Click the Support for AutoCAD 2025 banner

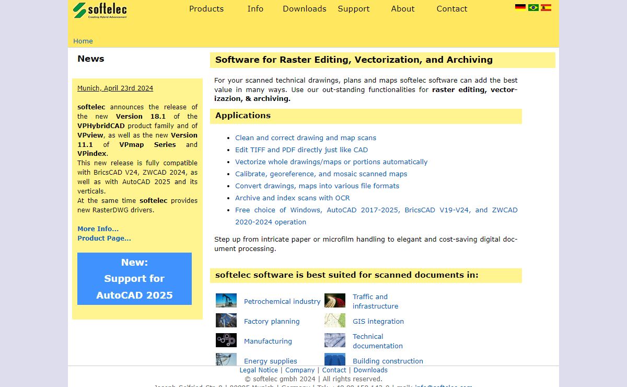click(134, 279)
